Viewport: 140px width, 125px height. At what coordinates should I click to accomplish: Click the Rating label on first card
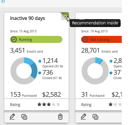15,105
